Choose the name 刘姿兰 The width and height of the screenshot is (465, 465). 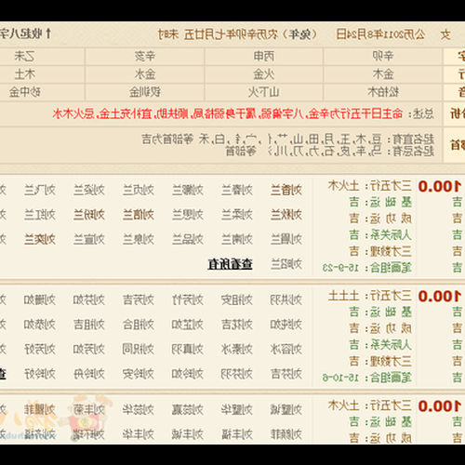pos(89,190)
